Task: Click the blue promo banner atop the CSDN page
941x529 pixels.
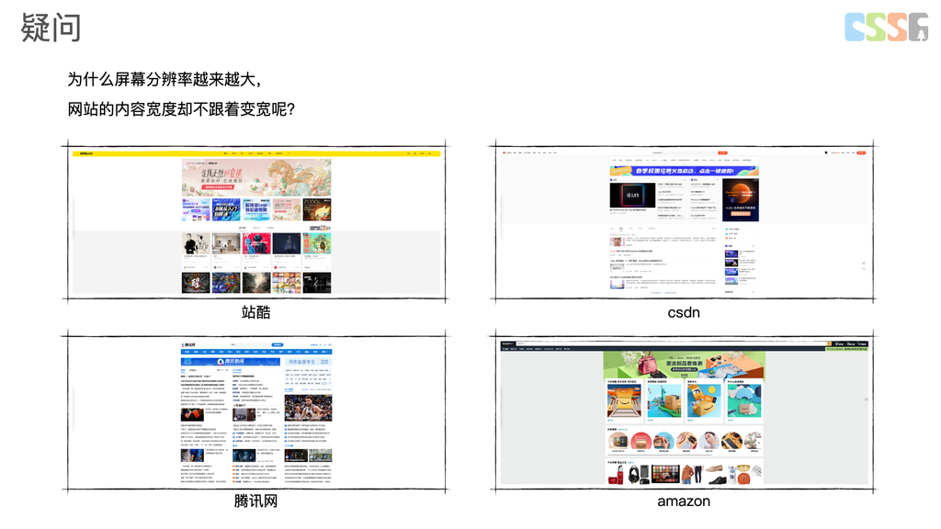Action: click(684, 170)
